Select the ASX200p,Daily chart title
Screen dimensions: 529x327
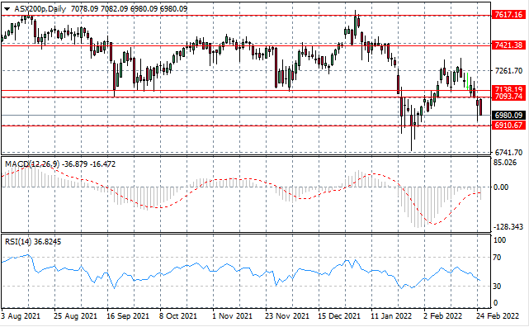[x=40, y=9]
